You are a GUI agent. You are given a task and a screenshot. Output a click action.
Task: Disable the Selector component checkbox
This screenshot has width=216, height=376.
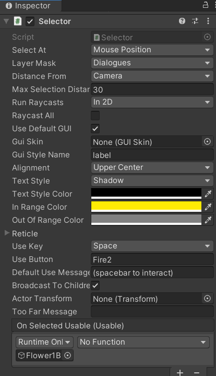tap(30, 21)
